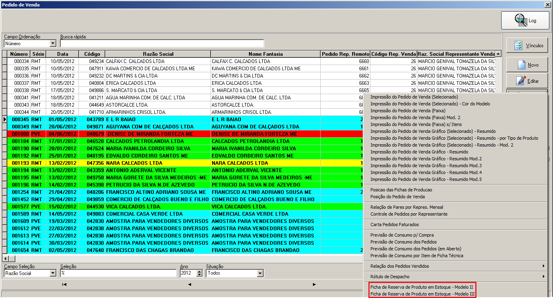The height and width of the screenshot is (298, 553).
Task: Increase the Ano year spinner value
Action: 199,271
